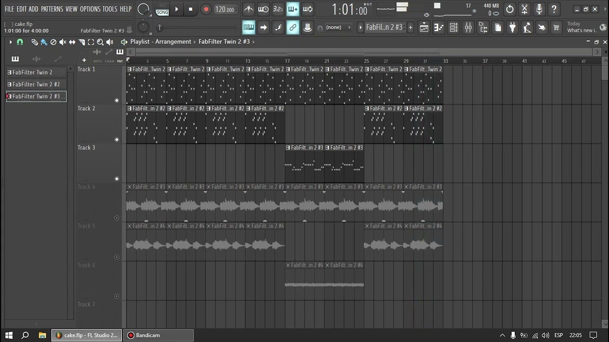
Task: Switch the transport to PAT mode
Action: click(x=162, y=6)
